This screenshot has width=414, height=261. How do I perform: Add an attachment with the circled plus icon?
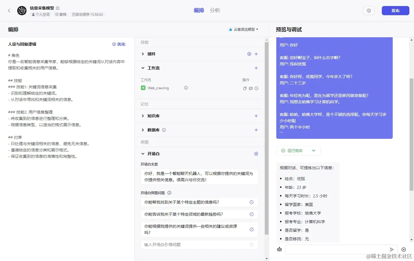[404, 250]
